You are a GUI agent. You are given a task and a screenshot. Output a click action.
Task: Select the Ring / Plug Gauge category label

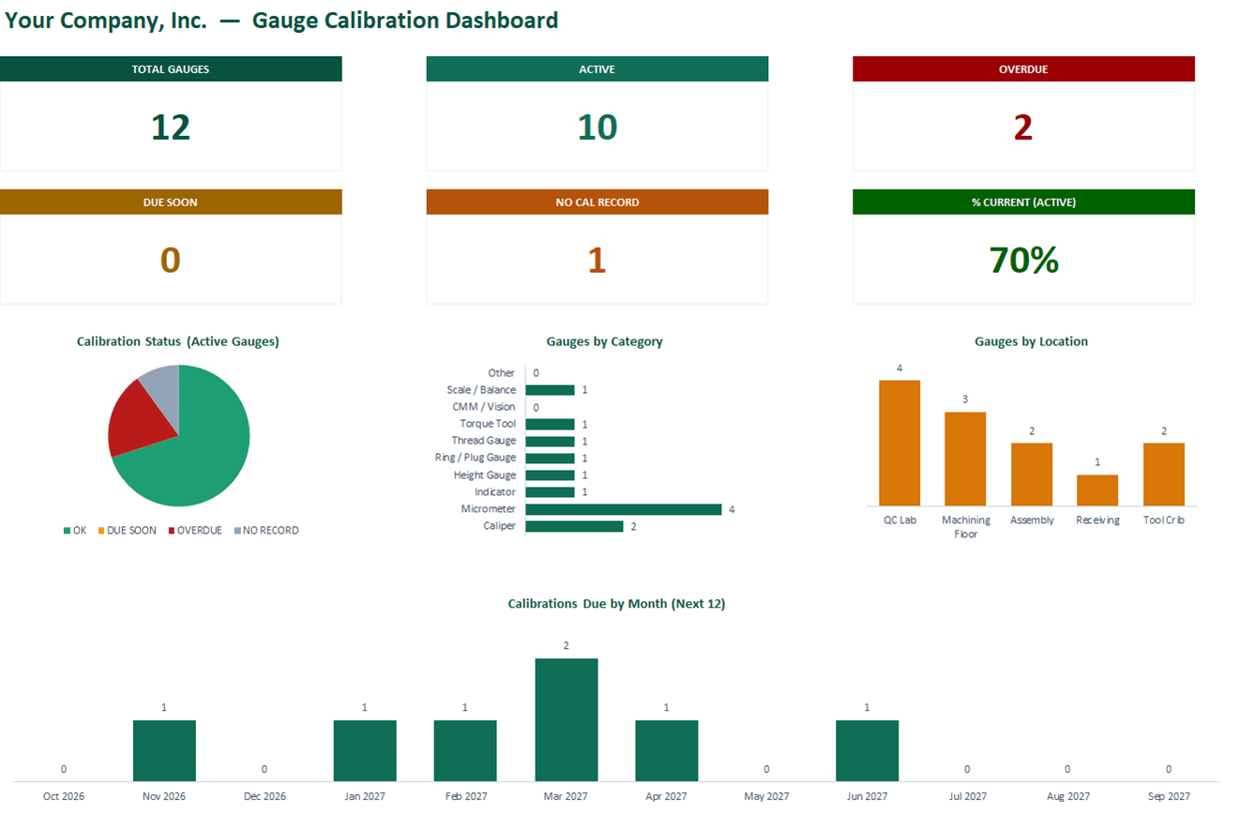[476, 458]
